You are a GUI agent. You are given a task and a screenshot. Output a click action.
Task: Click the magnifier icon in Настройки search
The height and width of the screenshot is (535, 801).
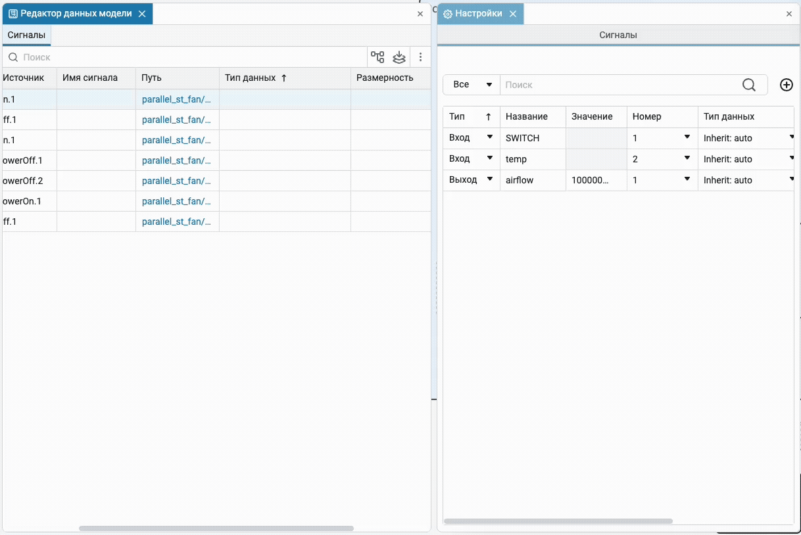point(749,85)
